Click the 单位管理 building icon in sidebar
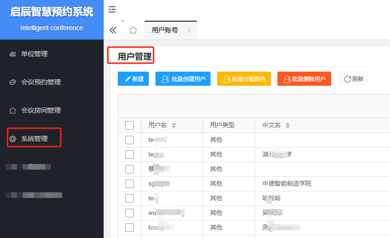The image size is (390, 238). pyautogui.click(x=13, y=54)
